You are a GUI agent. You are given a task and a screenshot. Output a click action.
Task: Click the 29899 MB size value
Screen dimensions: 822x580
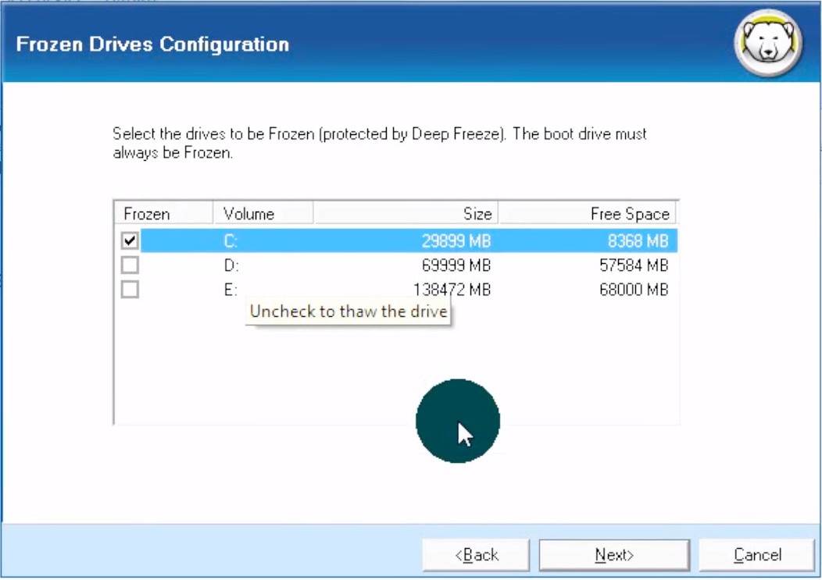(456, 241)
